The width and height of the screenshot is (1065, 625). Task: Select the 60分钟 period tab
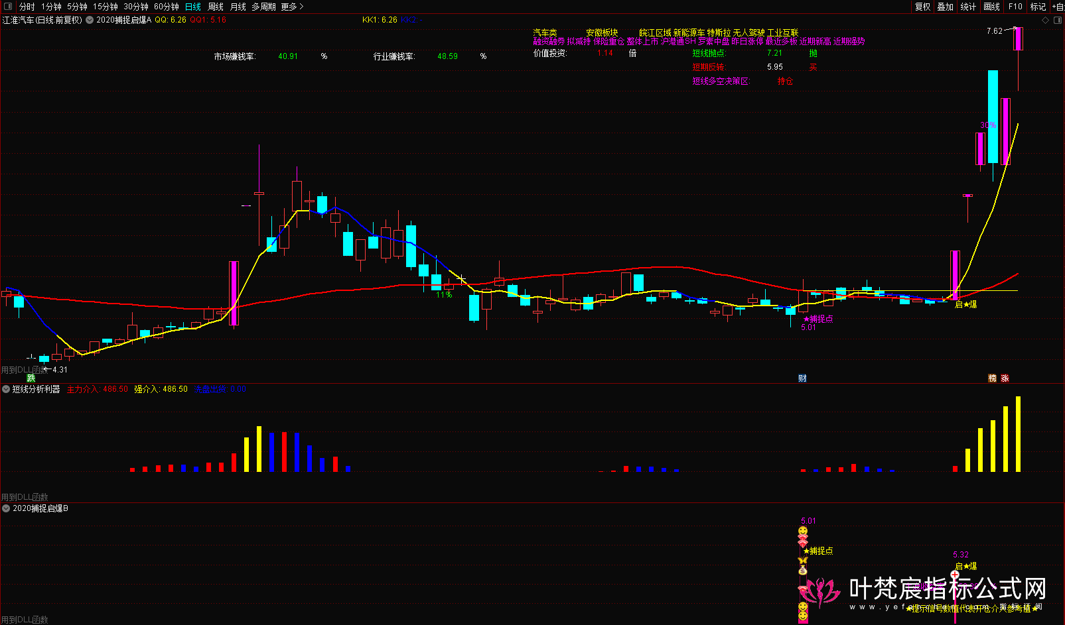coord(166,7)
